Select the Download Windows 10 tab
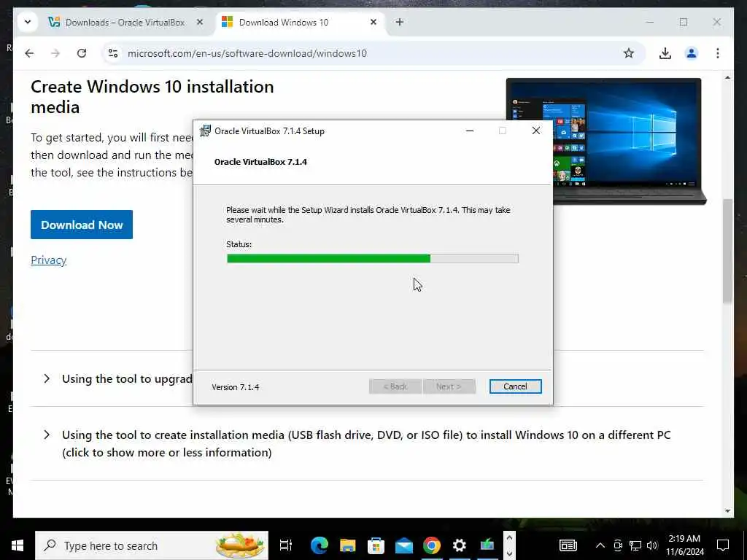747x560 pixels. 300,23
